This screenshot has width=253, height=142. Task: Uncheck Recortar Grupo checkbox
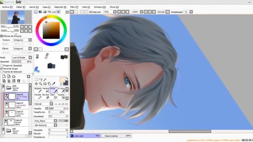point(2,69)
